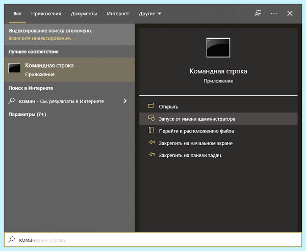
Task: Click the search box magnifier icon
Action: point(12,239)
